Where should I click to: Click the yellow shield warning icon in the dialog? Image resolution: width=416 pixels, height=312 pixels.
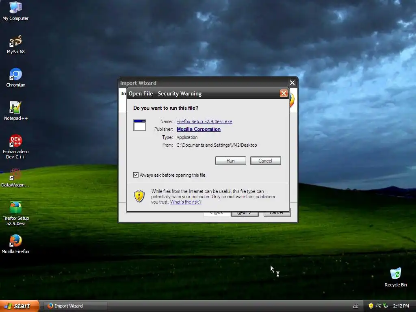pyautogui.click(x=139, y=196)
